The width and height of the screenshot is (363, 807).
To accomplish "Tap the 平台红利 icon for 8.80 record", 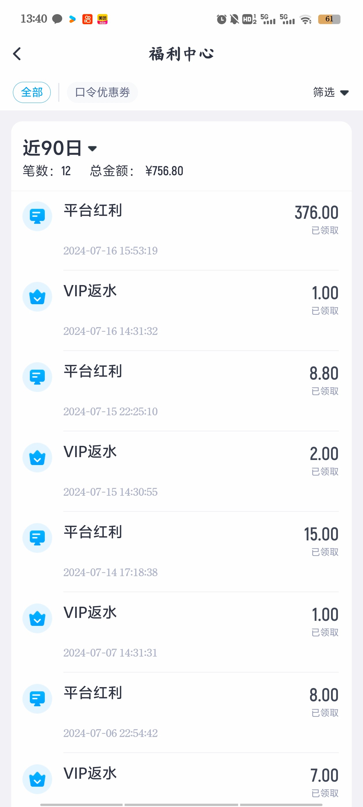I will (x=37, y=377).
